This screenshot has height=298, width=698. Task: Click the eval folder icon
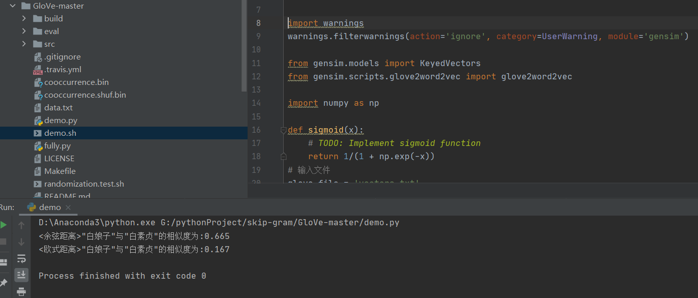37,31
